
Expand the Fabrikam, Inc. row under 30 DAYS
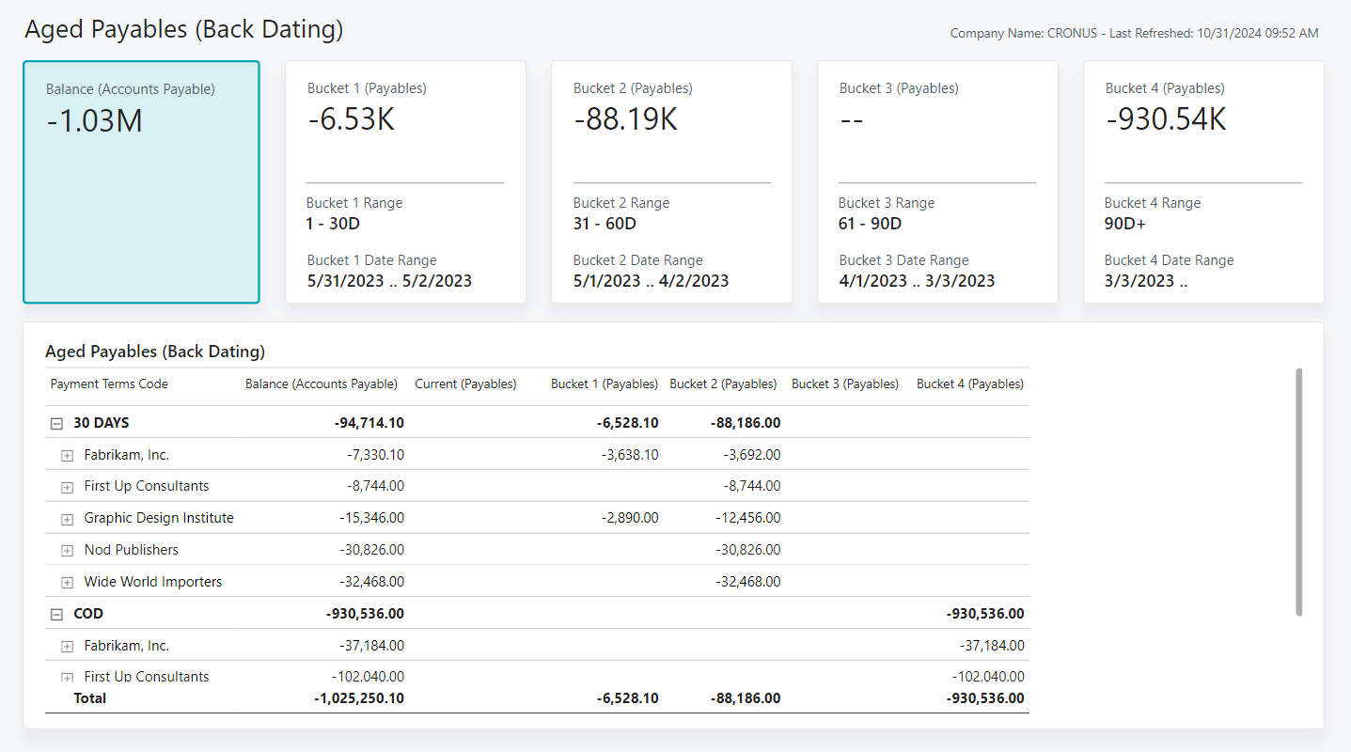pos(67,455)
